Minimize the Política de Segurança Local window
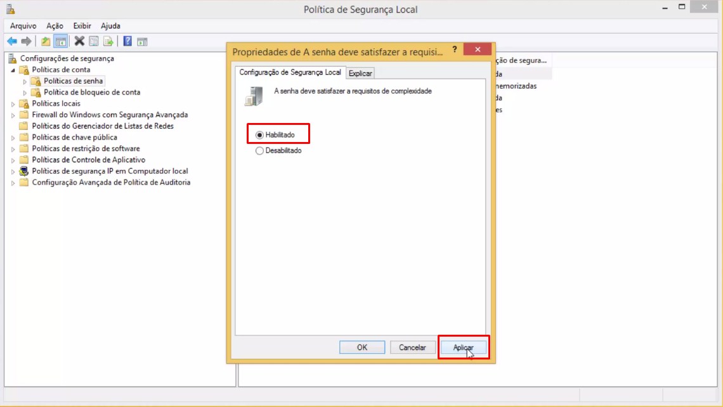 click(665, 8)
